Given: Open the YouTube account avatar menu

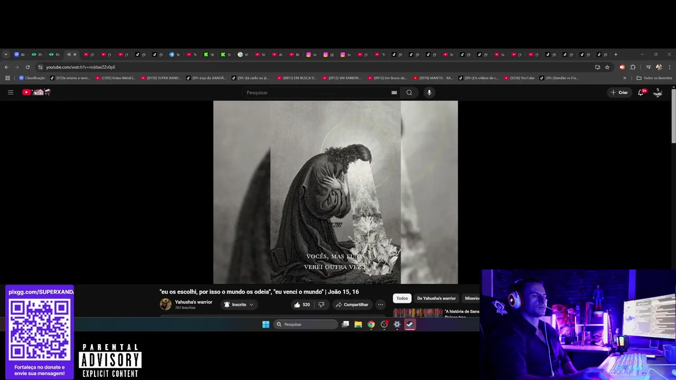Looking at the screenshot, I should 658,92.
